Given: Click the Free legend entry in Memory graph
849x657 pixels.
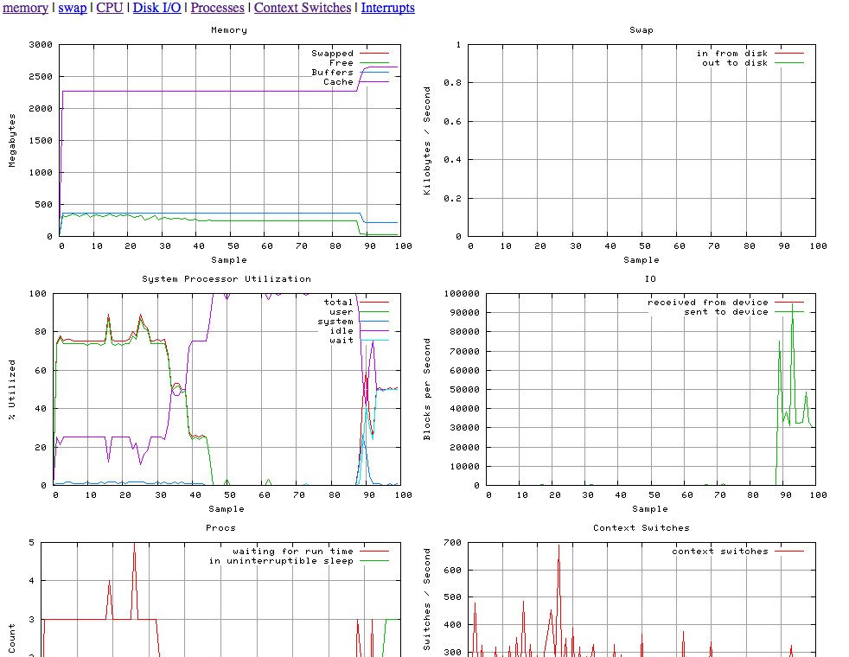Looking at the screenshot, I should coord(342,63).
